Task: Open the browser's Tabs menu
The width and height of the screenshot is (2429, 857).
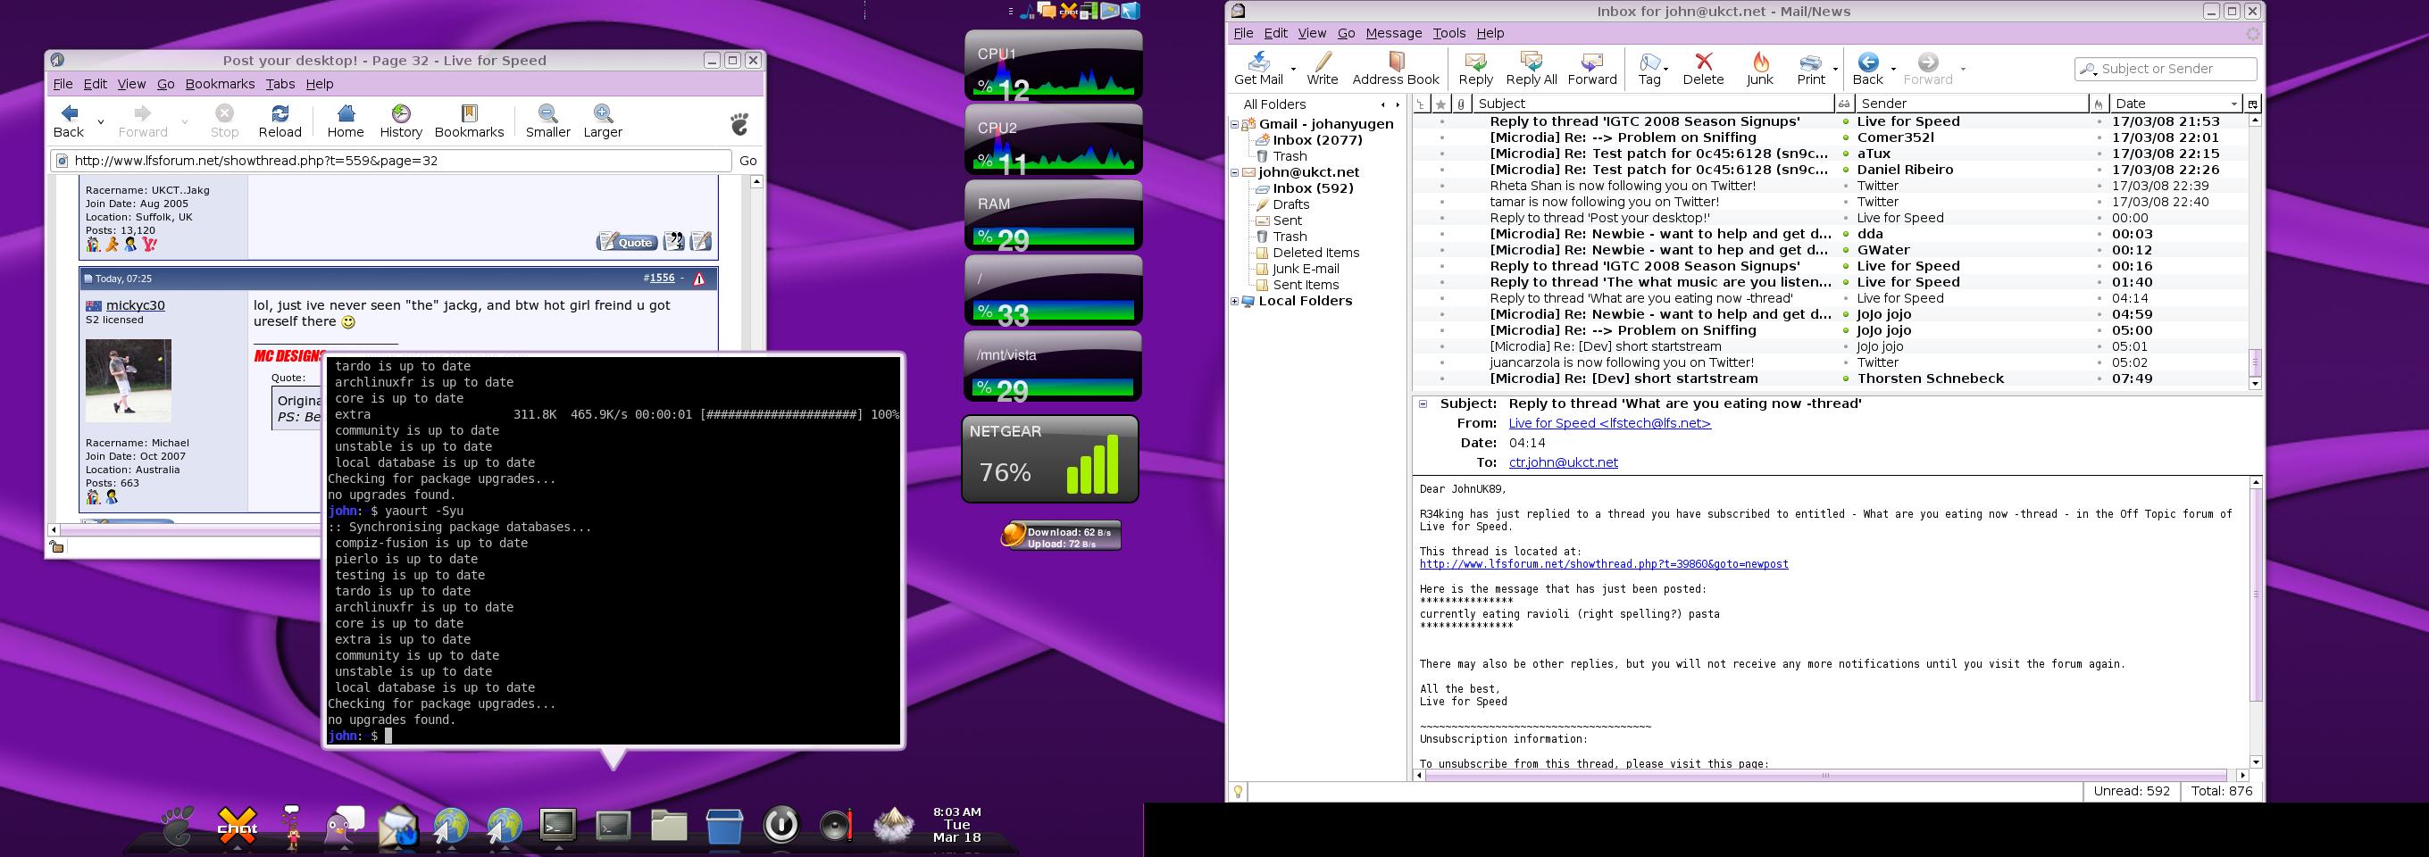Action: point(280,84)
